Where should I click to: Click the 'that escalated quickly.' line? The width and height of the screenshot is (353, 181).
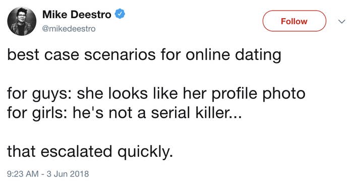pyautogui.click(x=90, y=151)
